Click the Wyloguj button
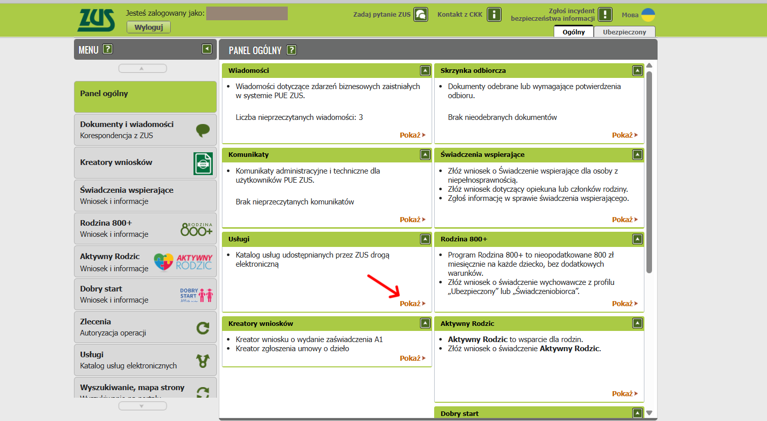This screenshot has width=767, height=421. click(x=148, y=27)
